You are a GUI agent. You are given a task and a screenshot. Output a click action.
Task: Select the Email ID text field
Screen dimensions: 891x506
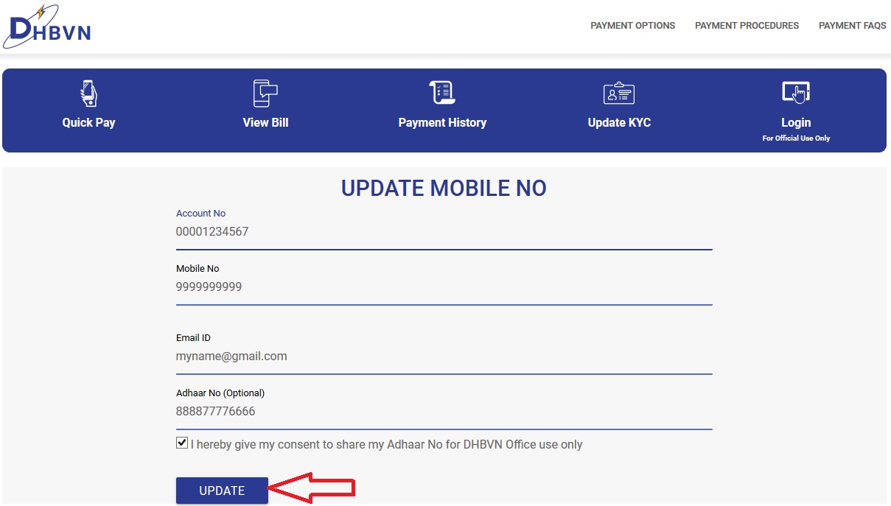tap(444, 356)
